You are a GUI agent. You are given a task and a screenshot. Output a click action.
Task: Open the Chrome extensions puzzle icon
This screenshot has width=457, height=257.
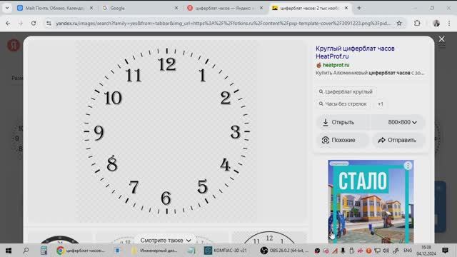click(417, 24)
